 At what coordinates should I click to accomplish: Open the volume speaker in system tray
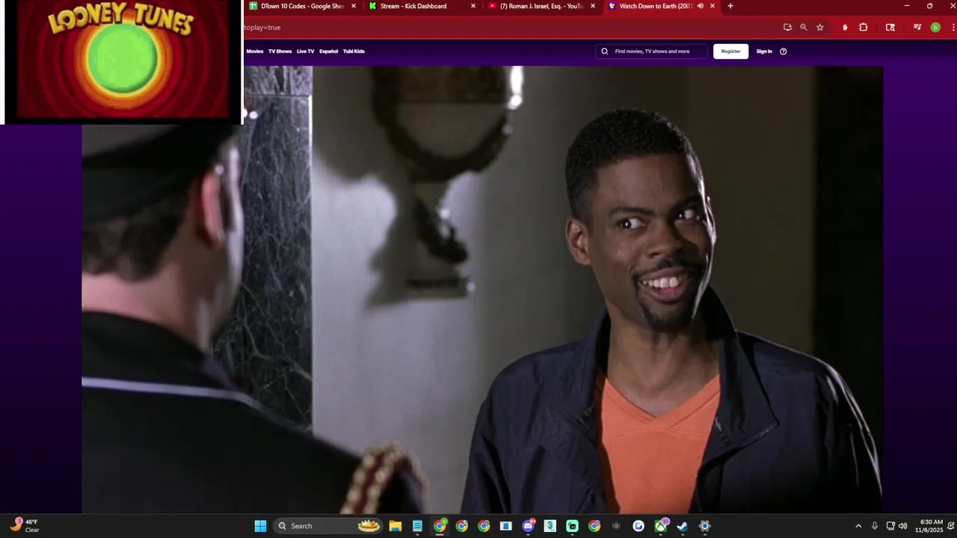902,526
